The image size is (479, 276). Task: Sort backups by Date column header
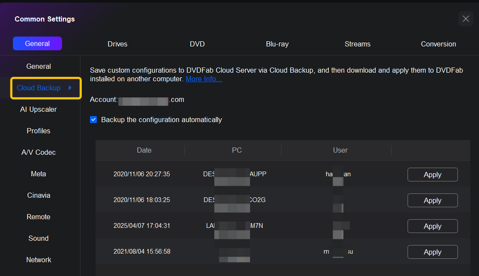point(144,150)
